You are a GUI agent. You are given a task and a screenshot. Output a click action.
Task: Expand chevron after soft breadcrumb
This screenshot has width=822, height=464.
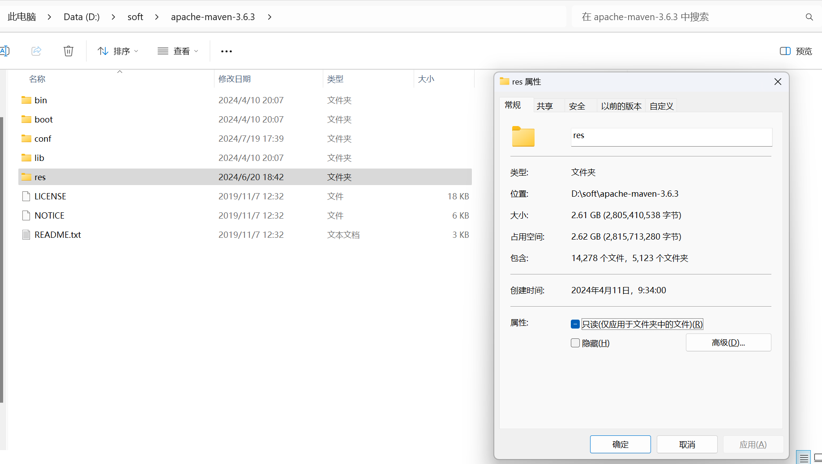157,17
